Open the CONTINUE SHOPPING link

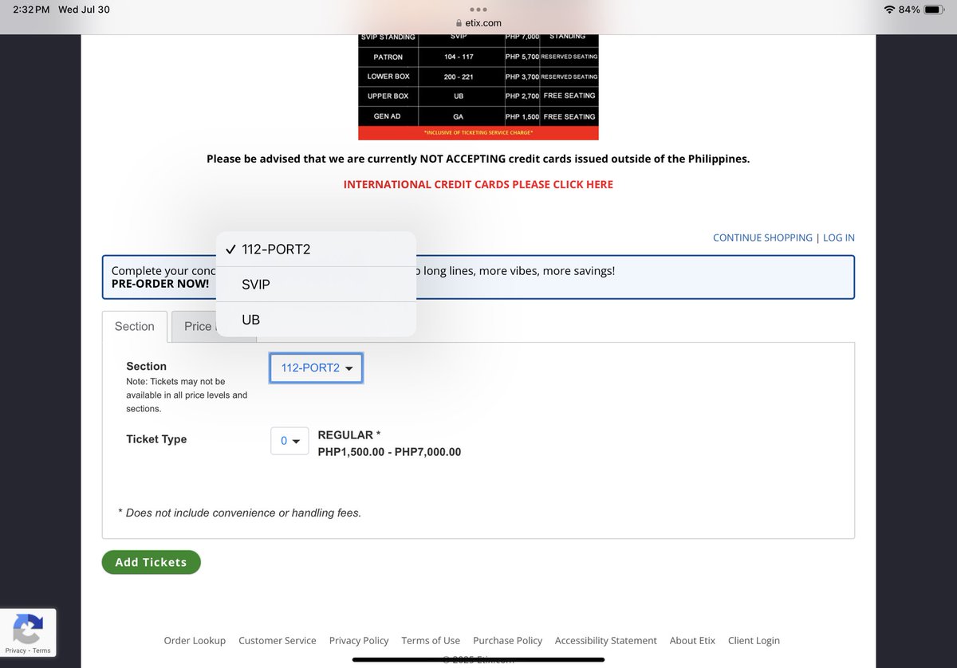[x=762, y=238]
